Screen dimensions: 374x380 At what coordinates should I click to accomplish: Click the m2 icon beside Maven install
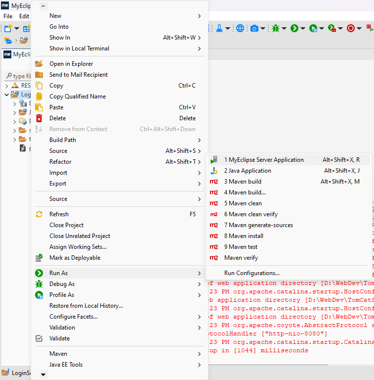214,236
